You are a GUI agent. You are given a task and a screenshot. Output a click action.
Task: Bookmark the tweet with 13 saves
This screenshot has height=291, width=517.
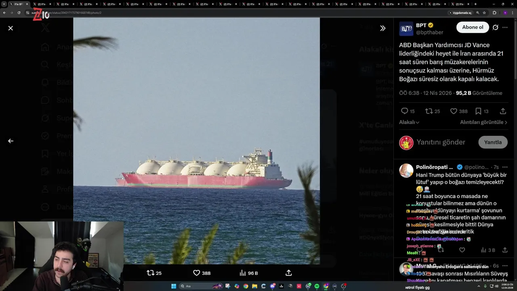pos(478,111)
